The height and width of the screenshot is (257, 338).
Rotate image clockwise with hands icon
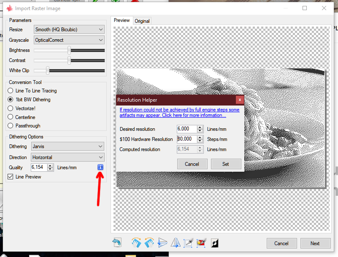coord(136,243)
